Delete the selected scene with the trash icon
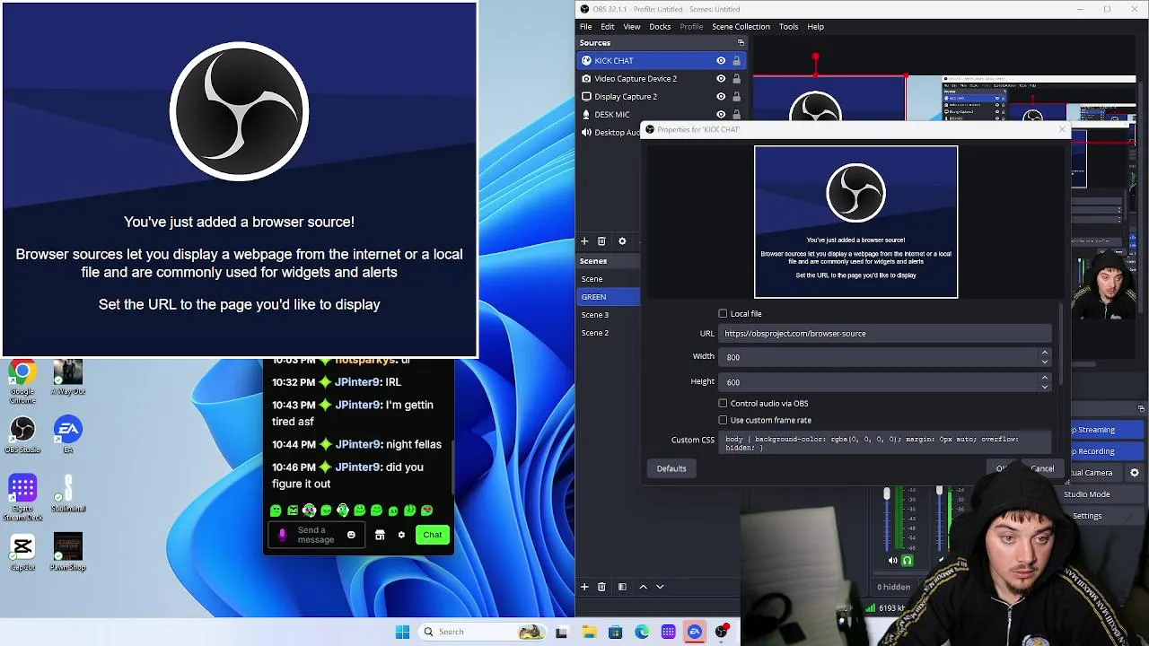The image size is (1149, 646). pos(601,587)
